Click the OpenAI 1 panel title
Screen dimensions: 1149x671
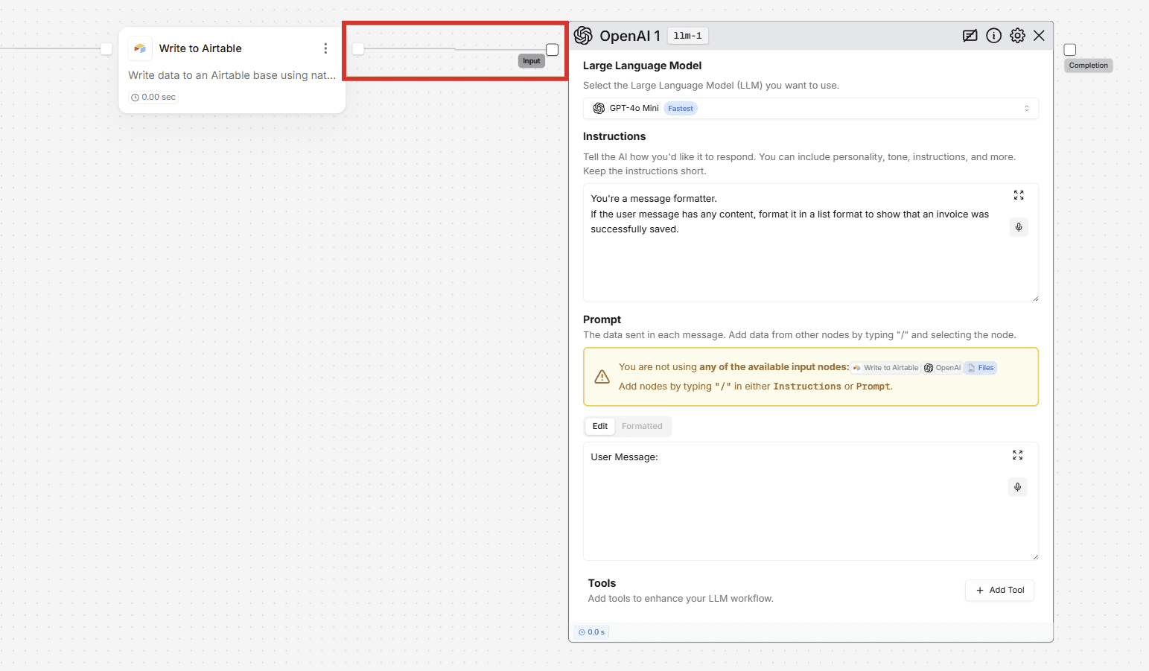coord(630,36)
